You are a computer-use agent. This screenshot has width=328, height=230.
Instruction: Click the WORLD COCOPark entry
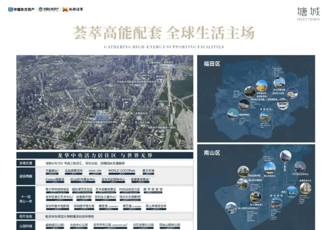(x=121, y=171)
